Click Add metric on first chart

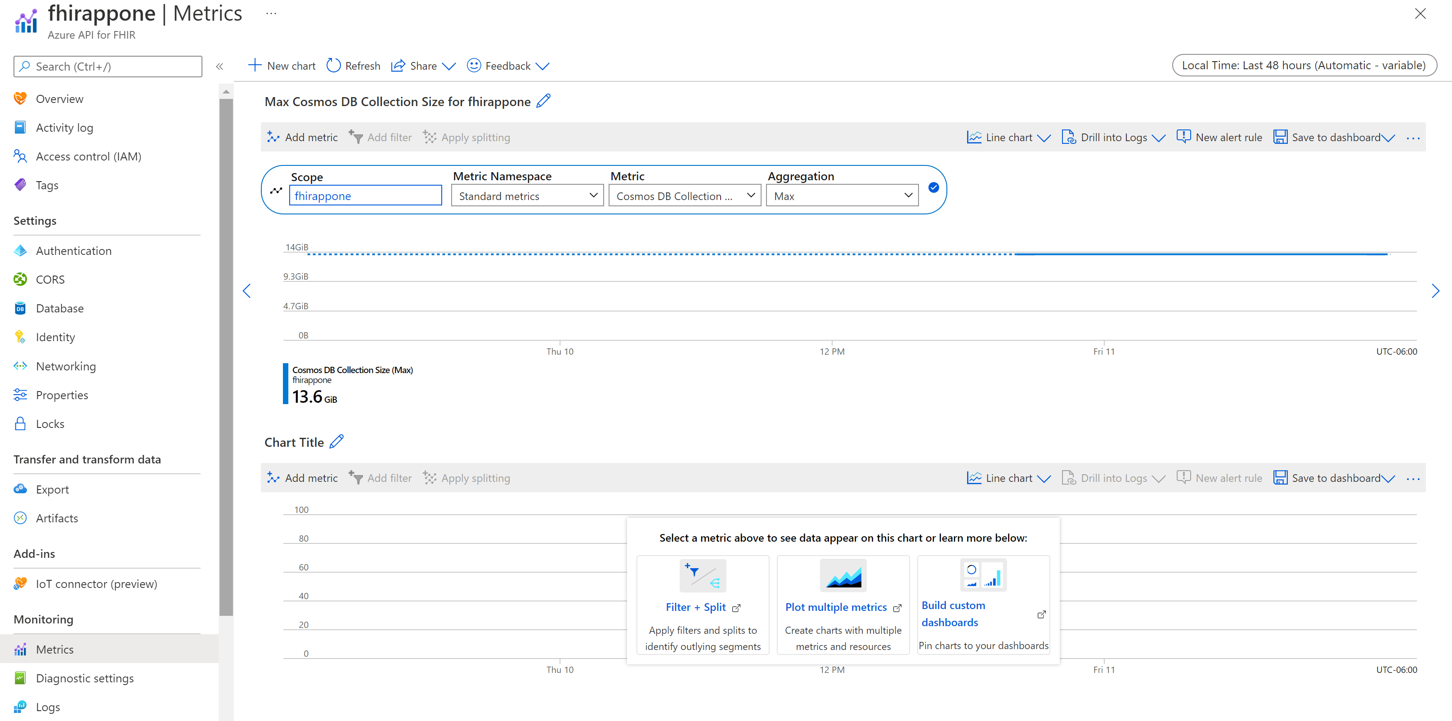[303, 138]
